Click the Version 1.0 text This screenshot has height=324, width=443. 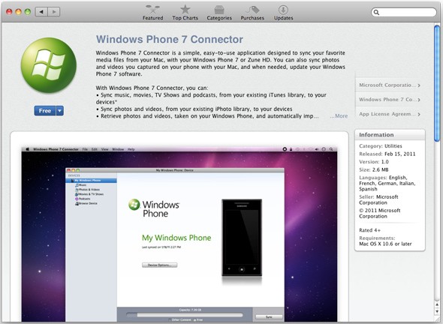374,162
